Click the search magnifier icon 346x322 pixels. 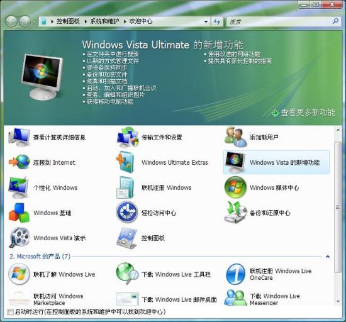click(x=335, y=21)
